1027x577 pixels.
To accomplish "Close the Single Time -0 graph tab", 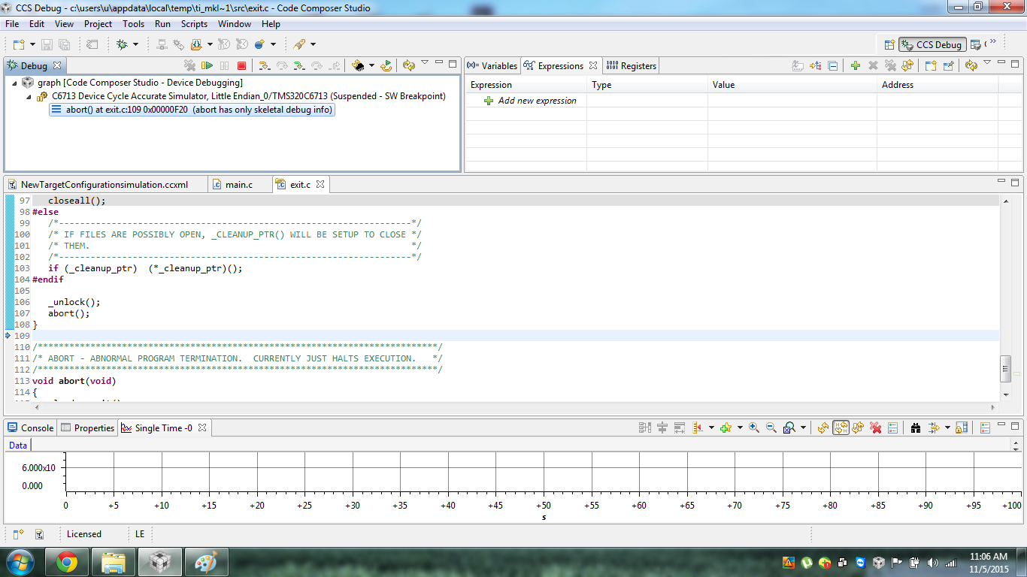I will [201, 427].
